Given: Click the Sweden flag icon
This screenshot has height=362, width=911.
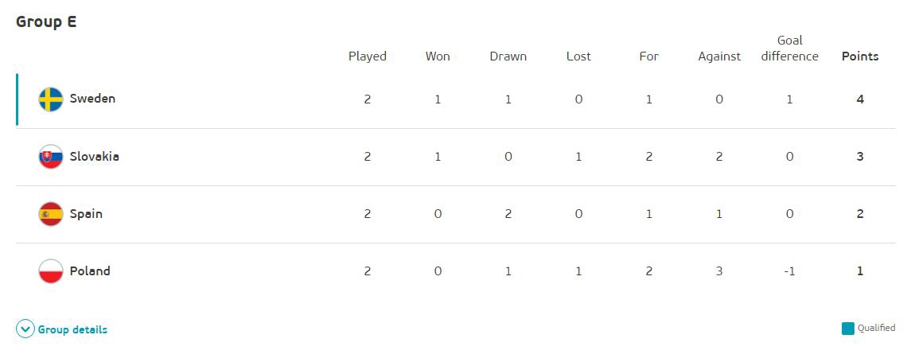Looking at the screenshot, I should click(51, 99).
